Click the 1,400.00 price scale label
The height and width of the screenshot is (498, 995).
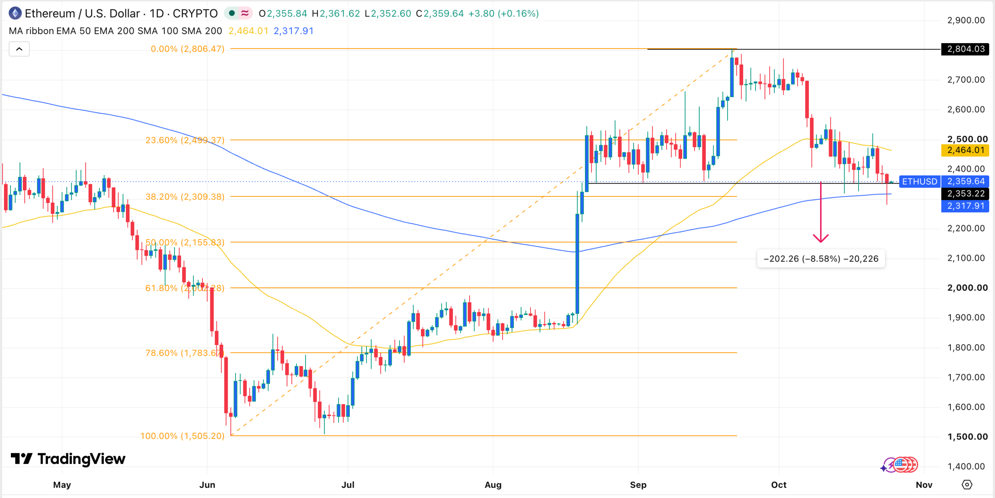click(x=966, y=467)
